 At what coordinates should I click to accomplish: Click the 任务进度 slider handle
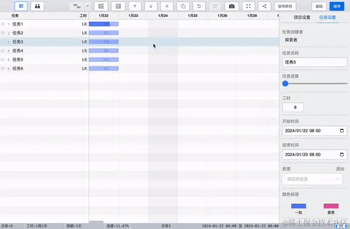pyautogui.click(x=285, y=84)
